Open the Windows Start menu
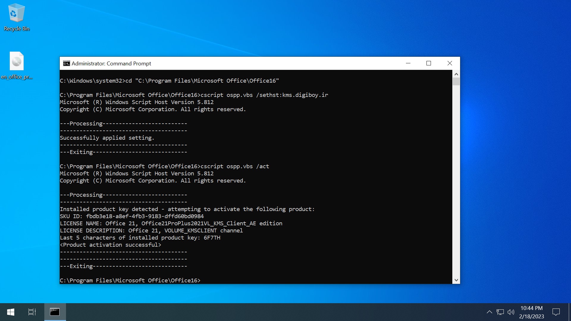Screen dimensions: 571x321 [x=11, y=312]
